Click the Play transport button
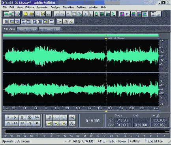The image size is (171, 145). (x=15, y=117)
